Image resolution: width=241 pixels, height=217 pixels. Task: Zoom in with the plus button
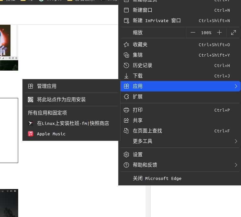tap(219, 33)
